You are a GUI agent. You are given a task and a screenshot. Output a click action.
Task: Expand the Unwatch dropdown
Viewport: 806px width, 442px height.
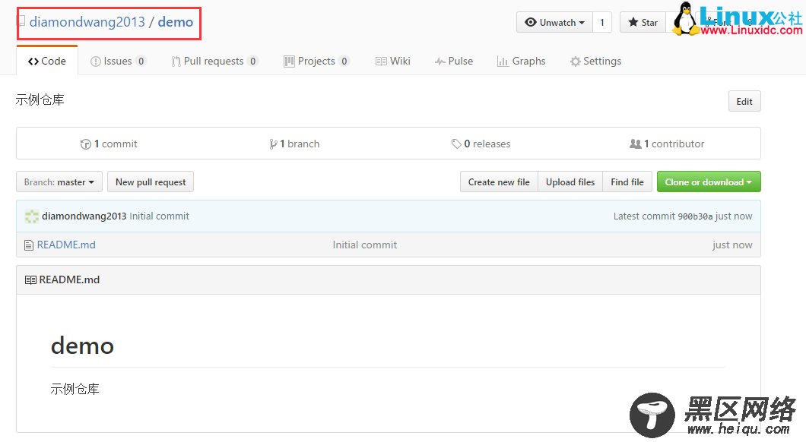pyautogui.click(x=554, y=23)
